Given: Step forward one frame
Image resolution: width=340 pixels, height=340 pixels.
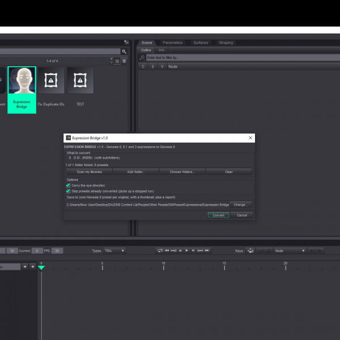Looking at the screenshot, I should pos(193,250).
